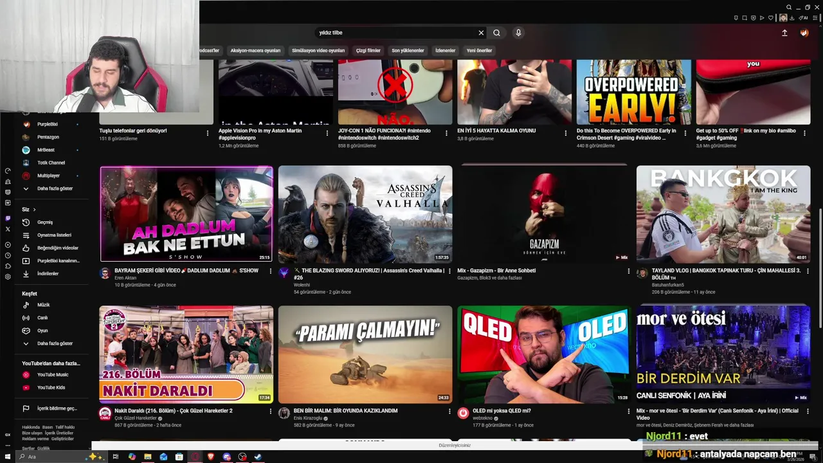
Task: Clear the search box with the X icon
Action: tap(480, 33)
